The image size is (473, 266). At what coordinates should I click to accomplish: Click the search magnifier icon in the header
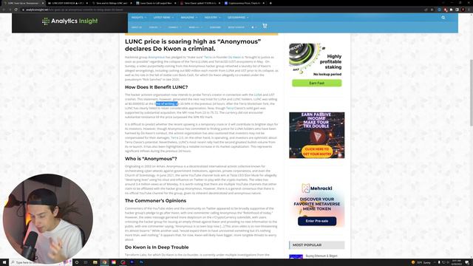(x=443, y=18)
